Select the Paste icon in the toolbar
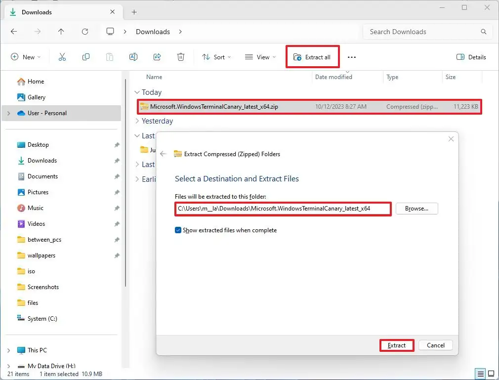Image resolution: width=499 pixels, height=380 pixels. point(110,57)
